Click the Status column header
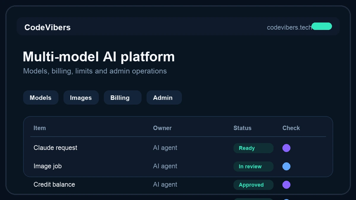This screenshot has width=356, height=200. 242,128
